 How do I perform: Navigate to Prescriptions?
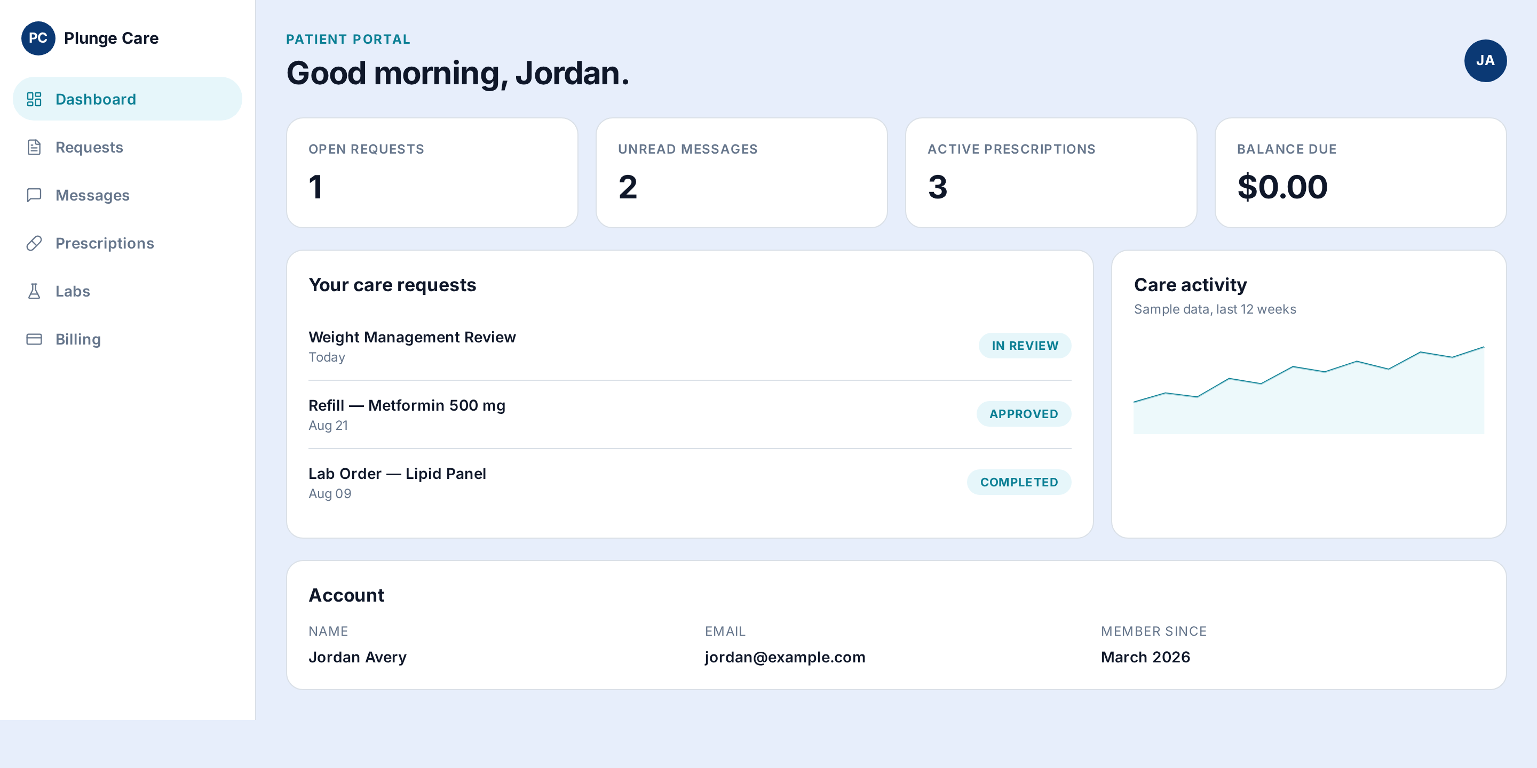pos(127,243)
